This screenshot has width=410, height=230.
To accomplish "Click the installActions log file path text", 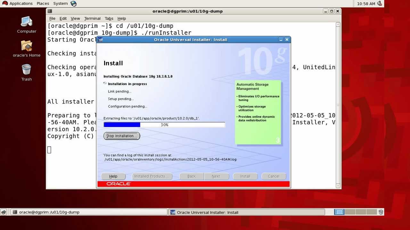I will (x=170, y=159).
